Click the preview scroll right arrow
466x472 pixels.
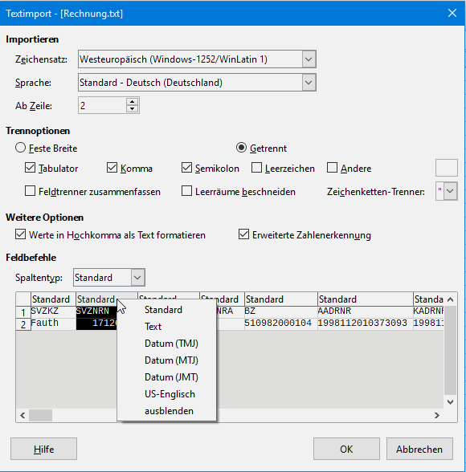(437, 416)
